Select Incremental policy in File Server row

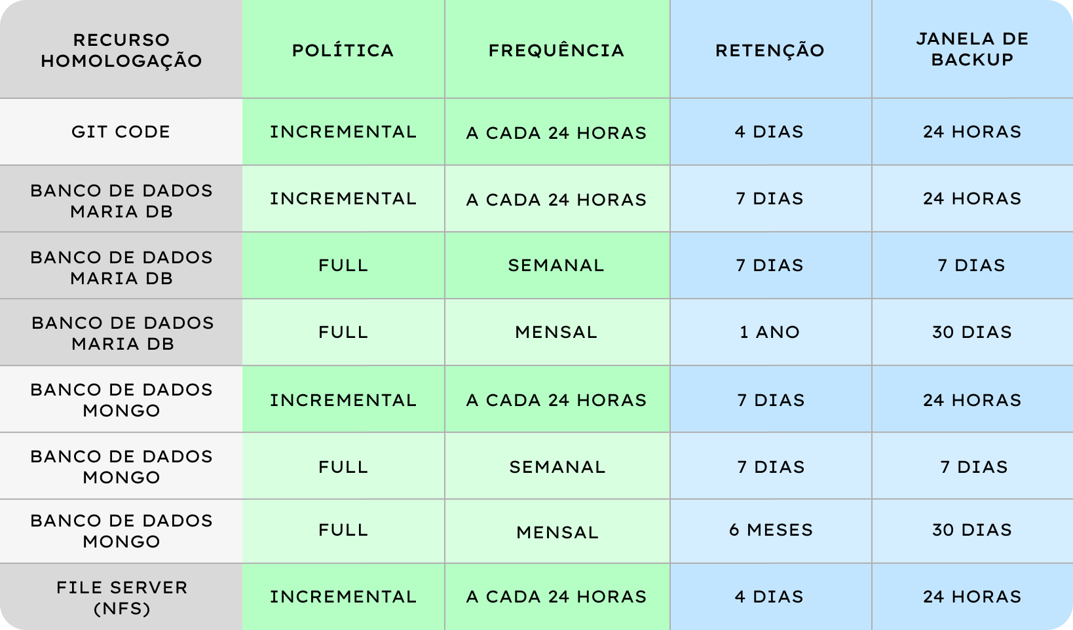coord(343,597)
